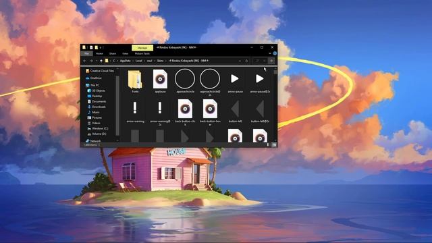Switch to large icons view in status bar
Viewport: 432px width, 243px height.
click(274, 144)
